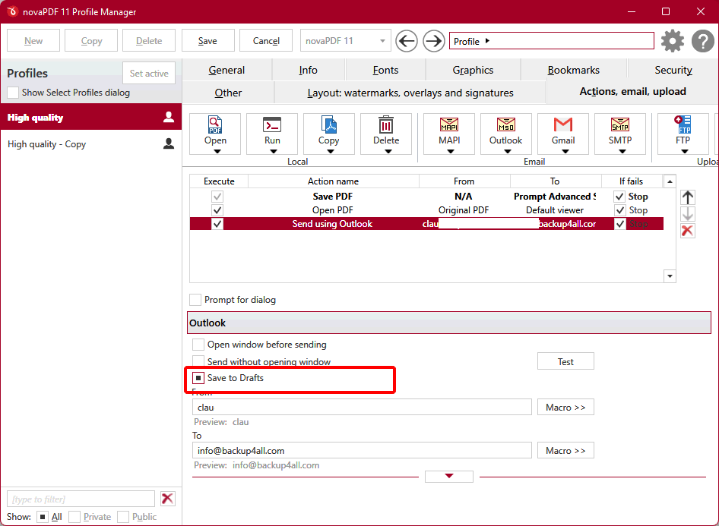This screenshot has width=719, height=526.
Task: Click the Open PDF action icon
Action: tap(215, 124)
